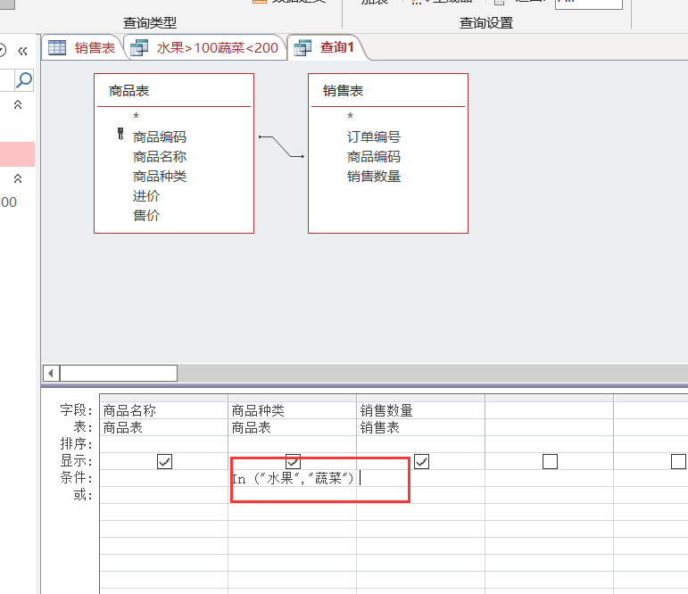Click the 显示 row label
Viewport: 688px width, 594px height.
(77, 461)
